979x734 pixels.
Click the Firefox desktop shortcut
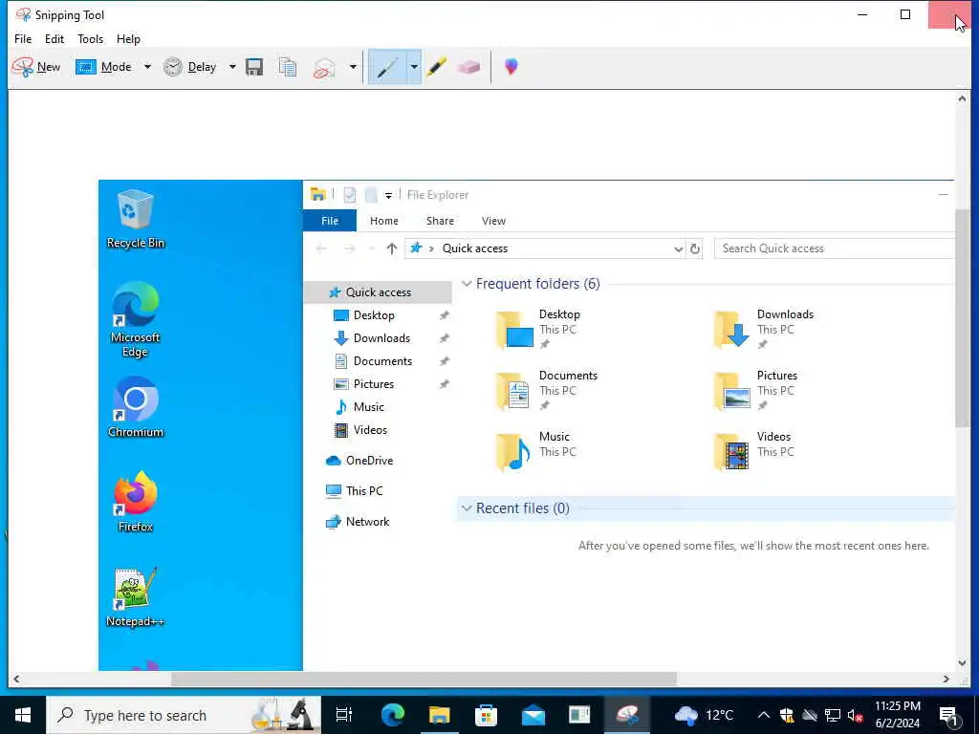point(136,502)
